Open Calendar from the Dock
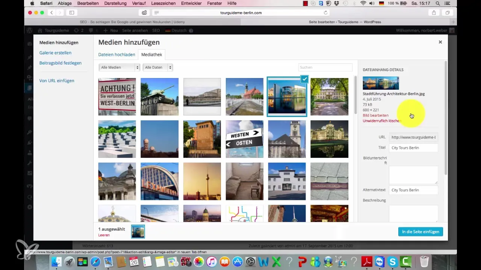This screenshot has height=270, width=481. coord(135,262)
